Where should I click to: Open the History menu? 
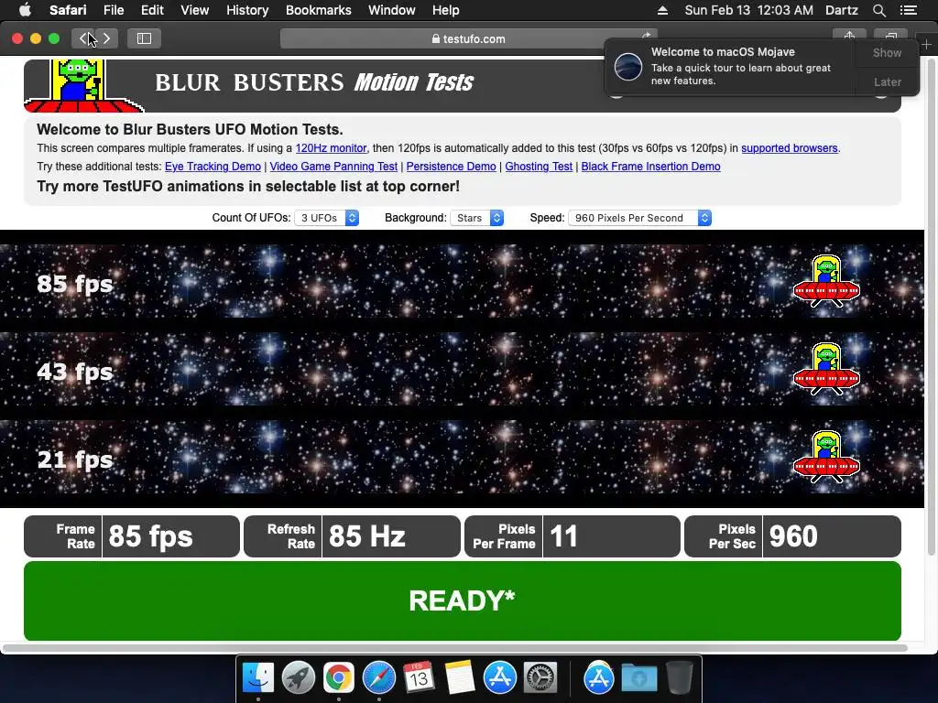pyautogui.click(x=247, y=10)
